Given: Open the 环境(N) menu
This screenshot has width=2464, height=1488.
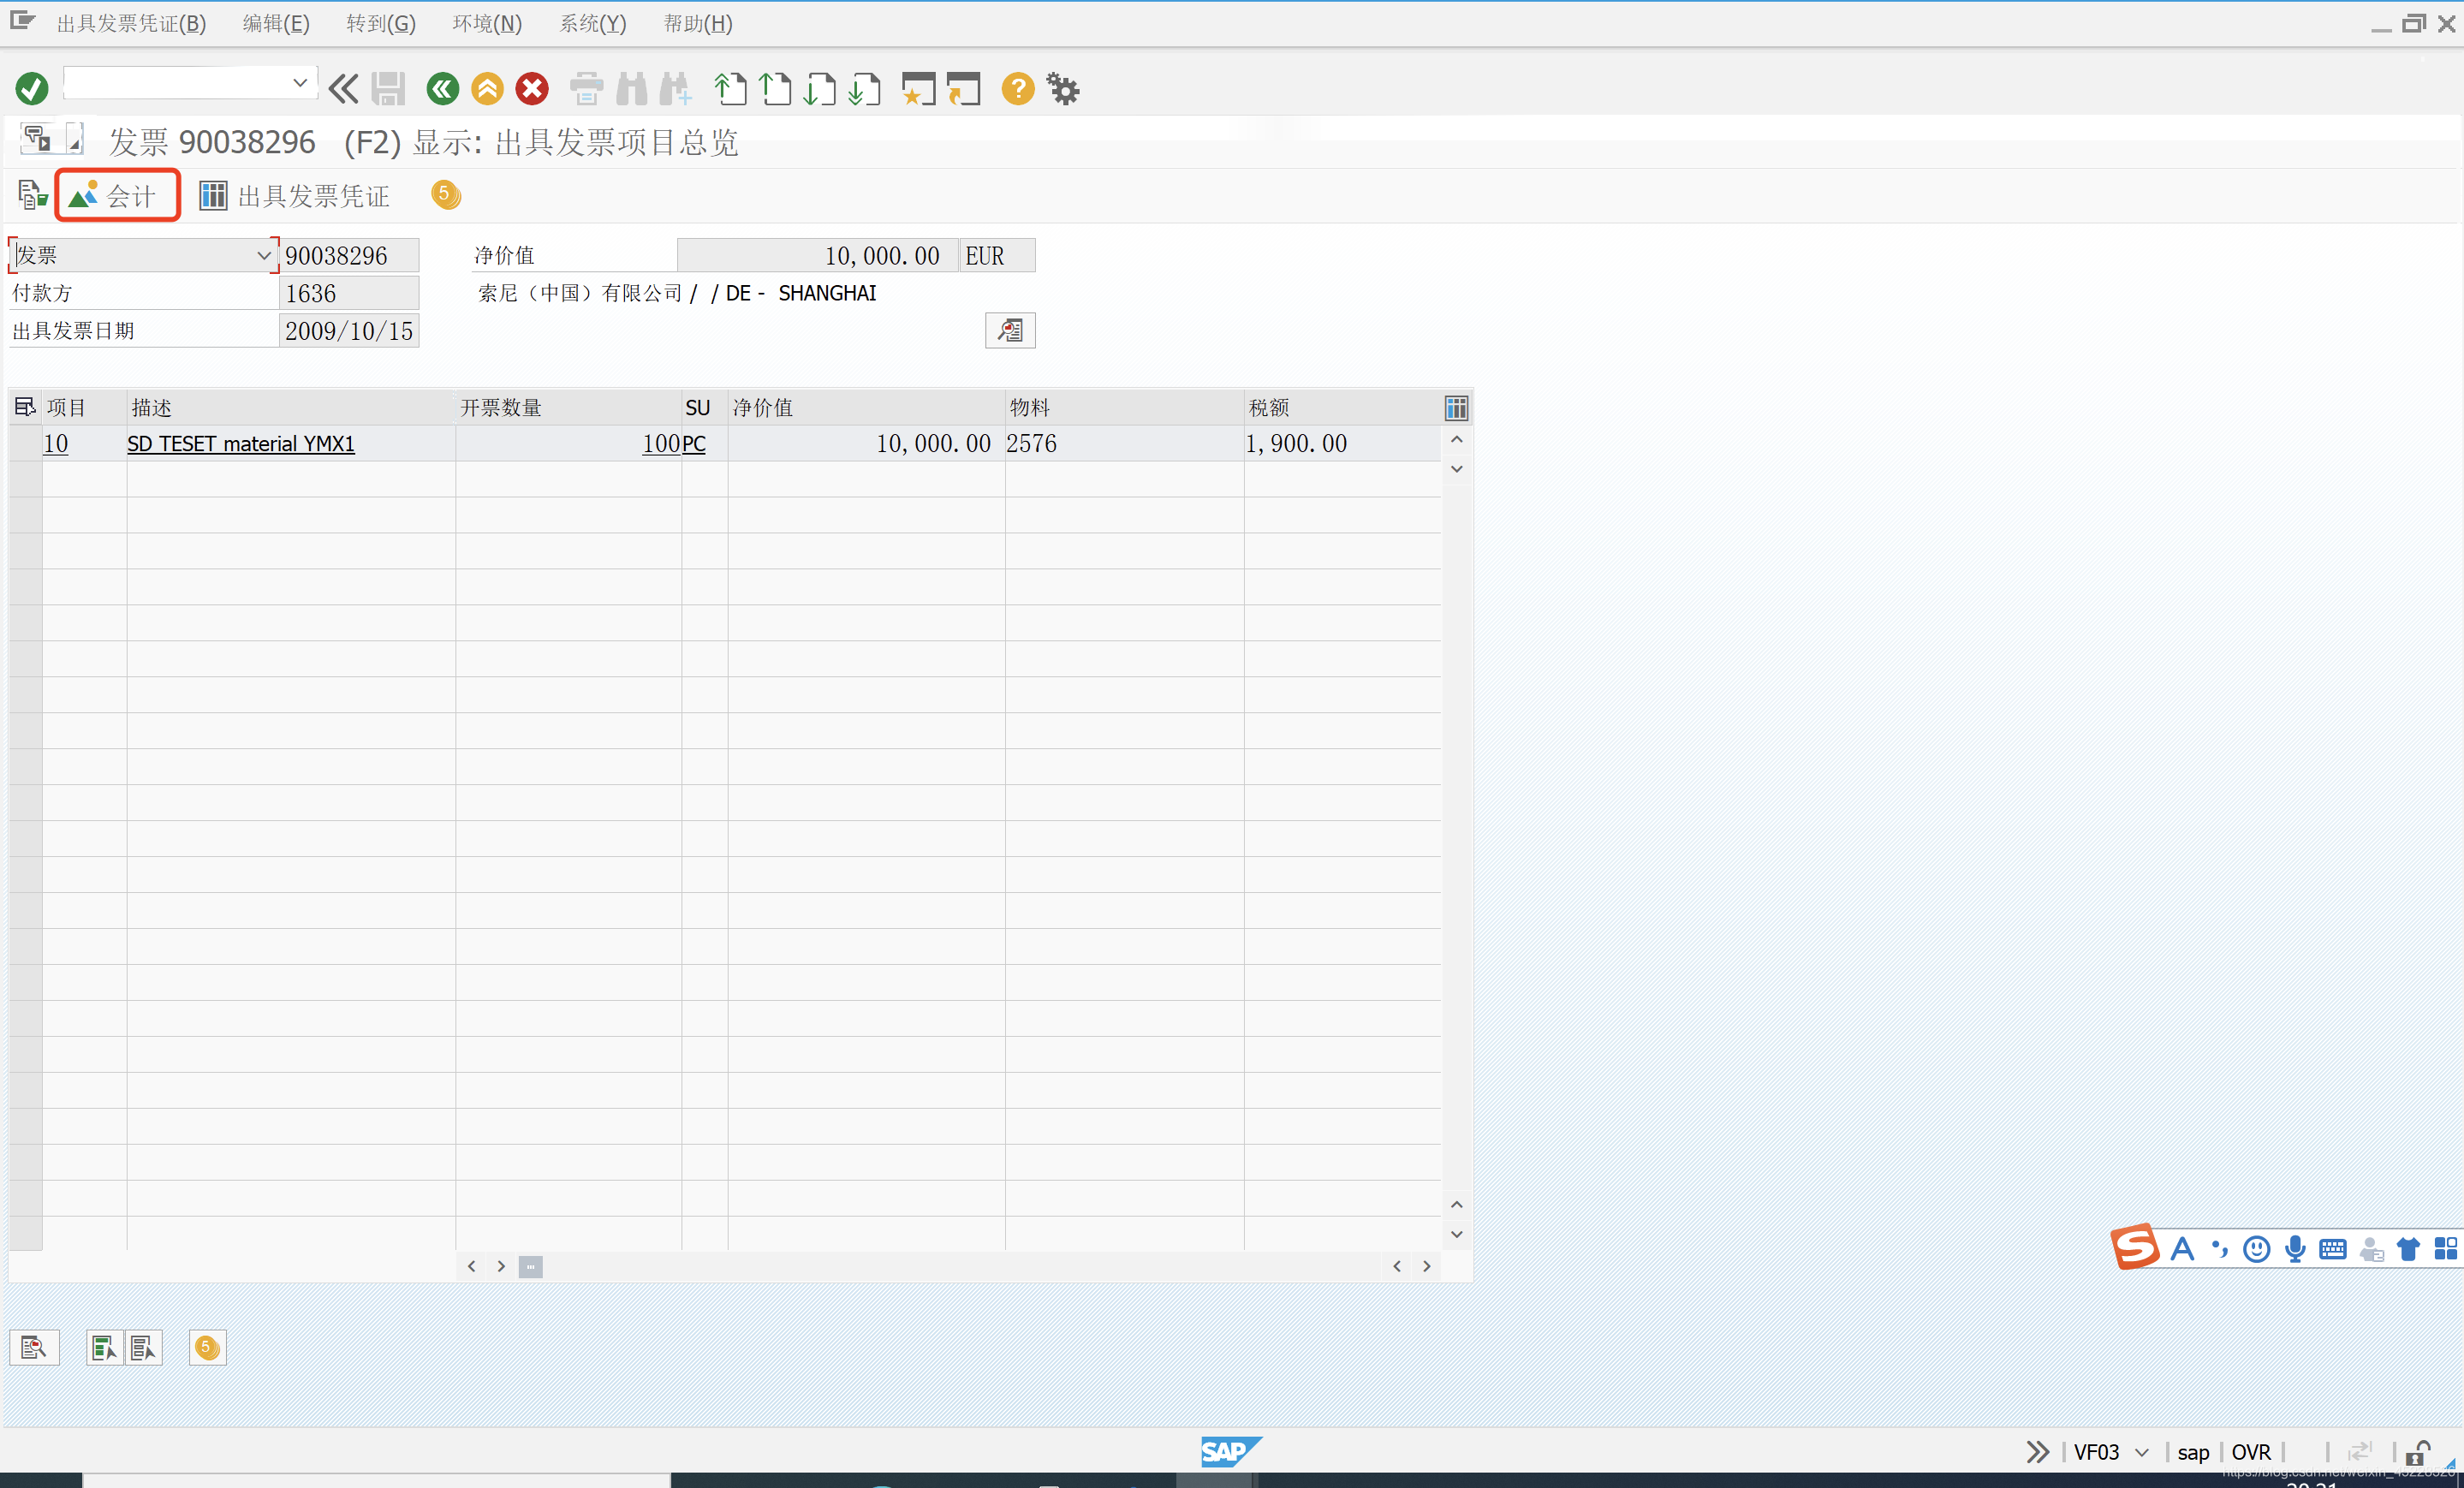Looking at the screenshot, I should tap(486, 23).
